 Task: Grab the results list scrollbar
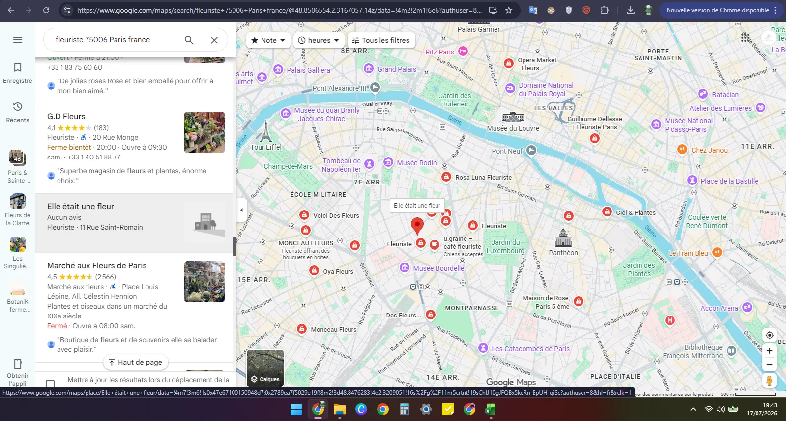click(x=234, y=246)
